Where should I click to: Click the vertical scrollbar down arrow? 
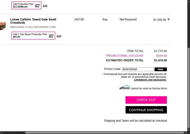coord(189,130)
